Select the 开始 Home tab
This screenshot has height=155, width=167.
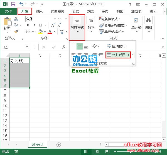point(25,11)
